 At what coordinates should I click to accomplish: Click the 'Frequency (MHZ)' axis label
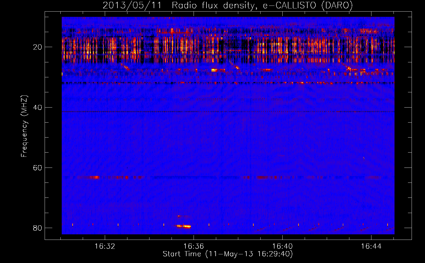pos(24,126)
